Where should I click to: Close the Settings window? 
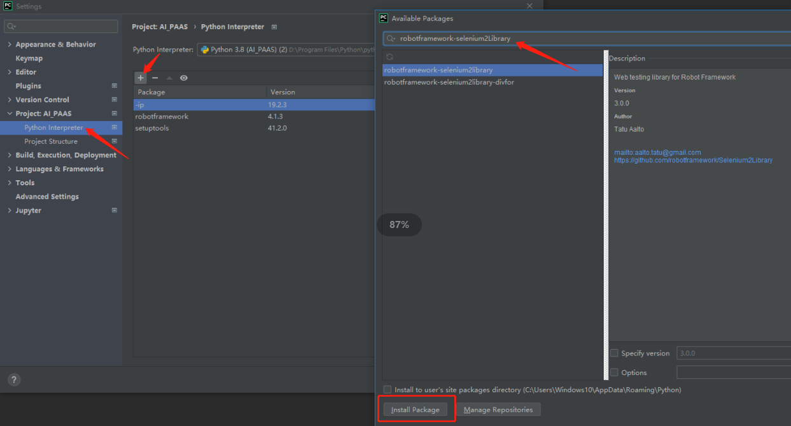(x=529, y=6)
